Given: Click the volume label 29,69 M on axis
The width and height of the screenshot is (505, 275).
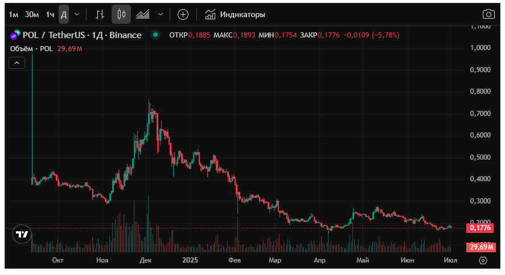Looking at the screenshot, I should tap(481, 247).
